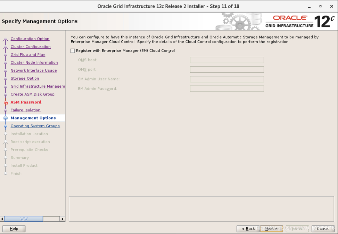Image resolution: width=338 pixels, height=234 pixels.
Task: Click the OMS port input field
Action: click(x=227, y=70)
